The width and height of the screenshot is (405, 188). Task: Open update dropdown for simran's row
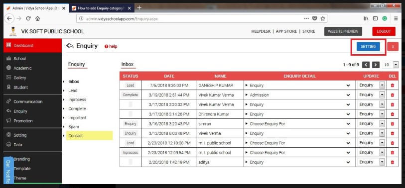click(x=371, y=123)
